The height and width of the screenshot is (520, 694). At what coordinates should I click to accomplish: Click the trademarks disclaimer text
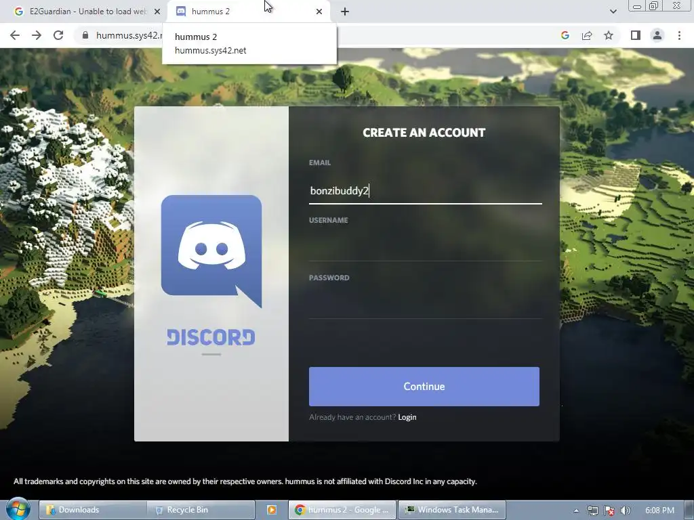245,481
